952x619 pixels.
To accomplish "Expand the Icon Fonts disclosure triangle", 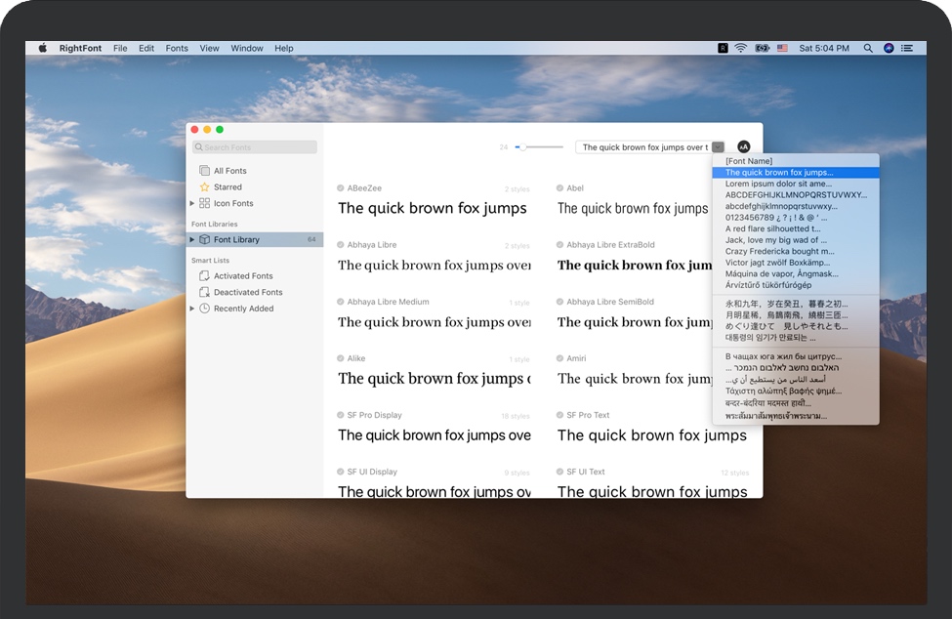I will [191, 203].
